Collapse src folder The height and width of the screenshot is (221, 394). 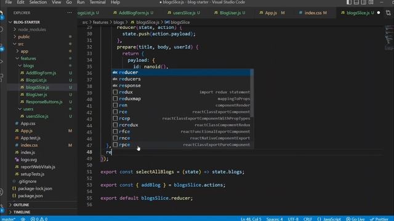(x=21, y=44)
